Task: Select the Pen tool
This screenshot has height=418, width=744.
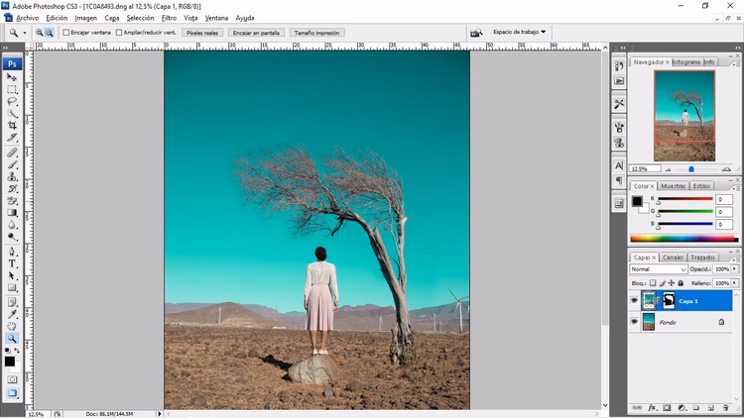Action: (12, 252)
